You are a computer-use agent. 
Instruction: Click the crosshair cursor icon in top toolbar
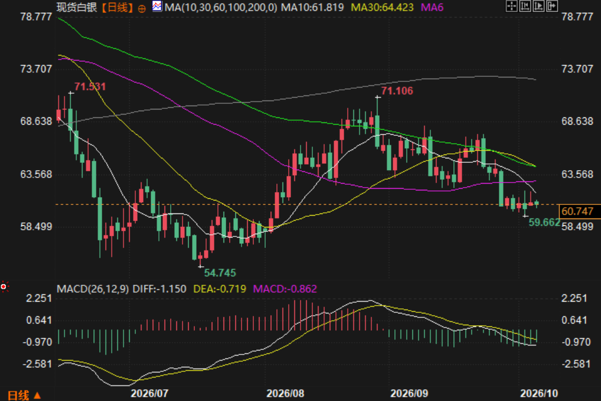(512, 6)
